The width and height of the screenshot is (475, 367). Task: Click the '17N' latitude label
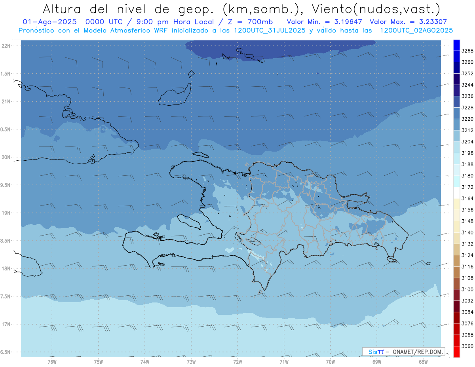pyautogui.click(x=6, y=324)
